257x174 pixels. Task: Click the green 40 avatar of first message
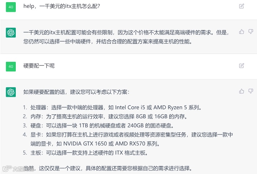[x=11, y=7]
